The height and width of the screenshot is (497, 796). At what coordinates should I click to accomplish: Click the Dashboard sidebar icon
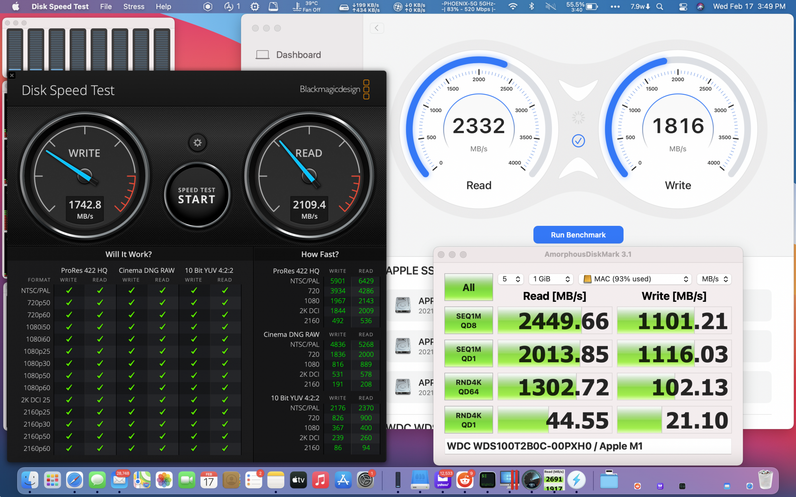(x=262, y=54)
